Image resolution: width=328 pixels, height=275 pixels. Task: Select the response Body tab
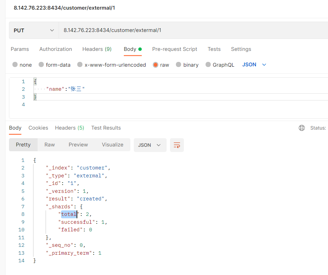tap(15, 128)
